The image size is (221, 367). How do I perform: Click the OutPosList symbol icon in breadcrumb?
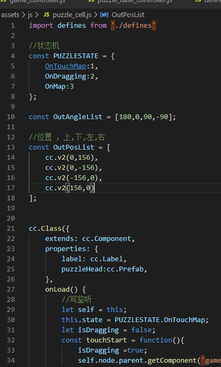click(104, 15)
